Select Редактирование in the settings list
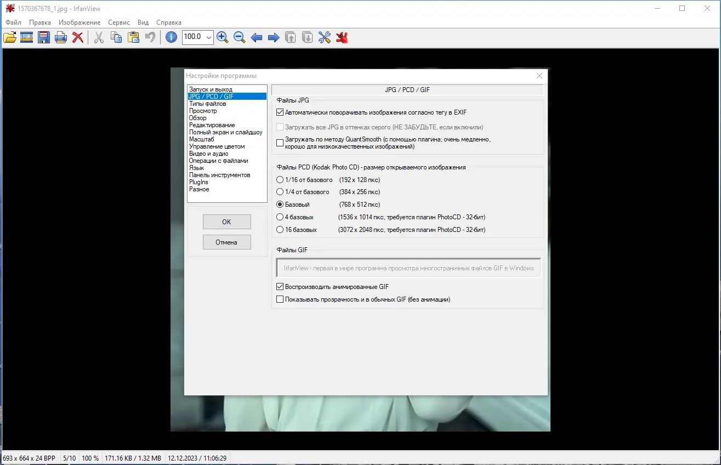The image size is (721, 465). [x=227, y=125]
